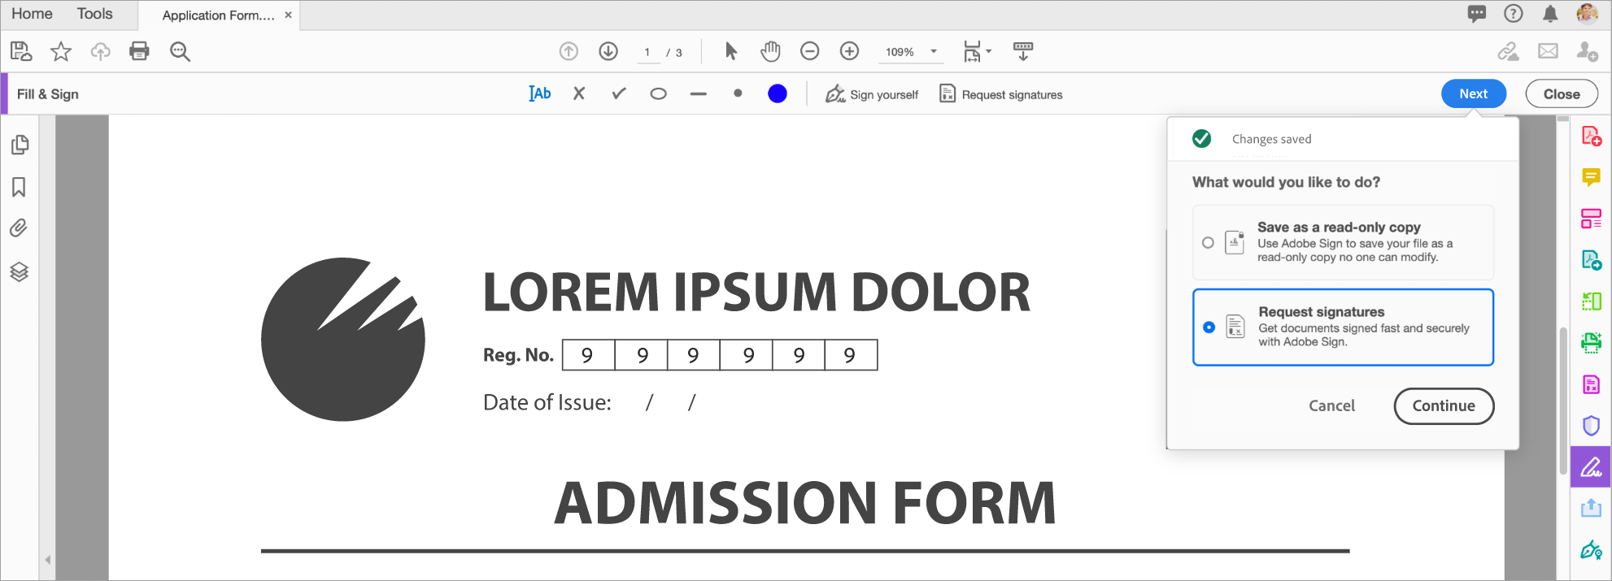Open the layers panel icon
The image size is (1612, 581).
(19, 271)
